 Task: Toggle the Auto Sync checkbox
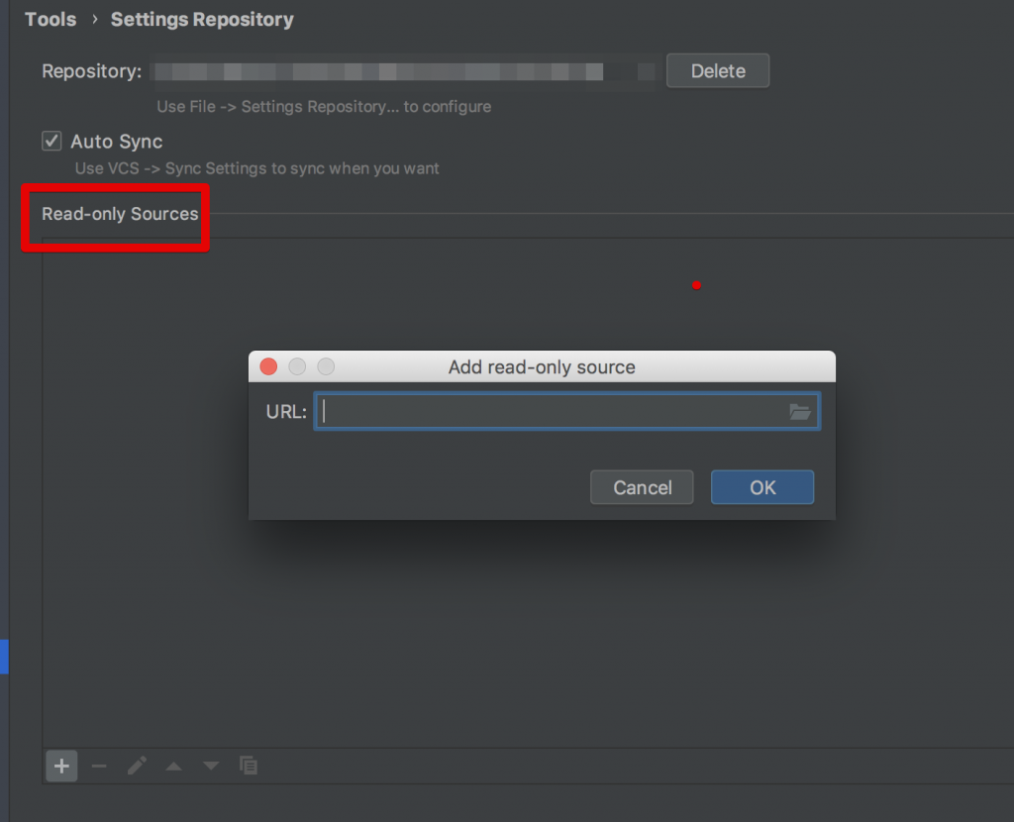[51, 142]
